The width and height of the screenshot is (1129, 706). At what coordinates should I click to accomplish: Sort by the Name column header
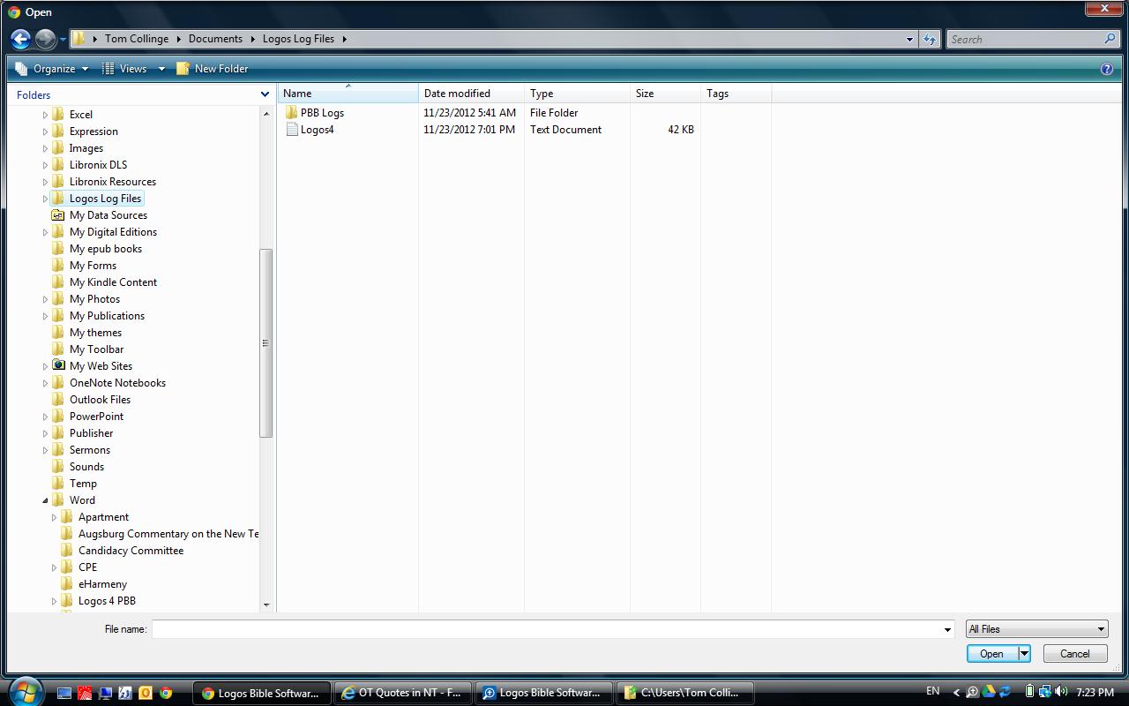[348, 94]
